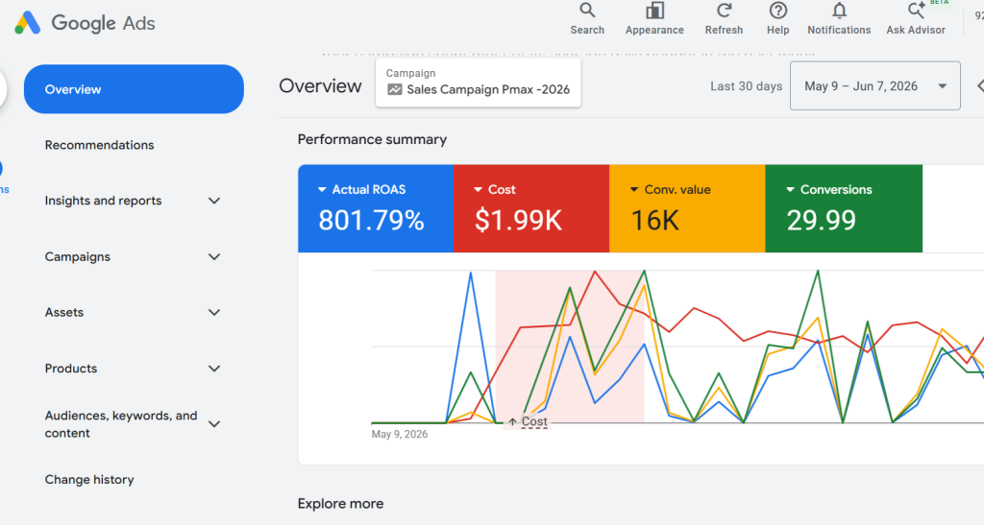984x525 pixels.
Task: Open Recommendations in the sidebar
Action: (99, 145)
